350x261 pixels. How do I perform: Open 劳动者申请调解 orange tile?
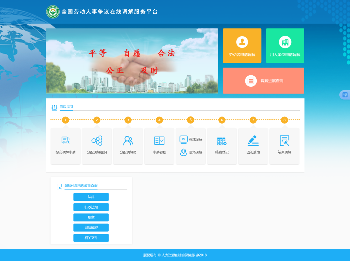pos(242,46)
